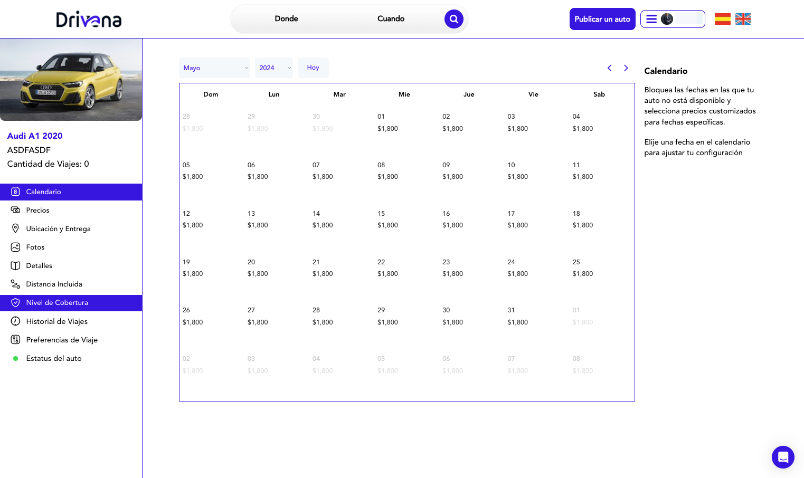Open the Fotos section
Viewport: 804px width, 478px height.
pos(71,247)
